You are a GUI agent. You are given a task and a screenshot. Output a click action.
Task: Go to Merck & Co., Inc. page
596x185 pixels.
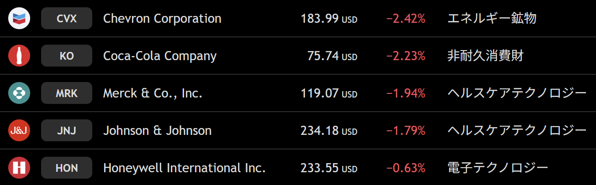[x=153, y=93]
